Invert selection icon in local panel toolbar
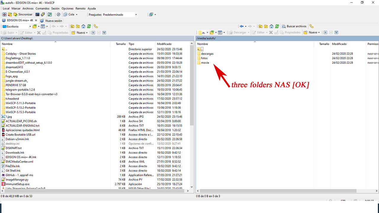The width and height of the screenshot is (379, 213). (x=104, y=33)
